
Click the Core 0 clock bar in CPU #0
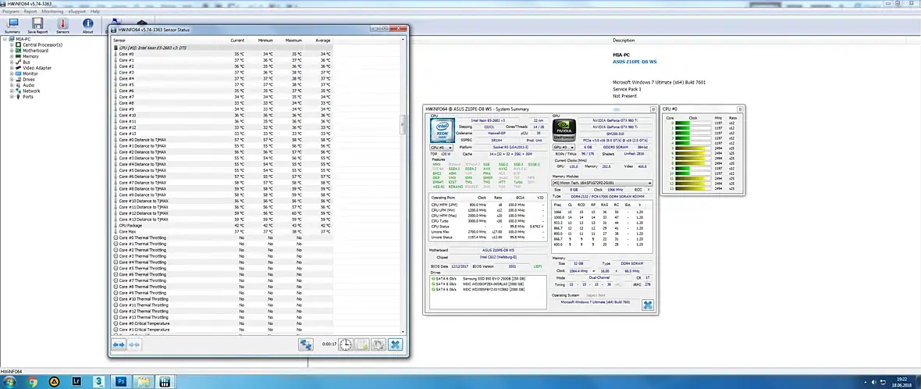pos(693,123)
